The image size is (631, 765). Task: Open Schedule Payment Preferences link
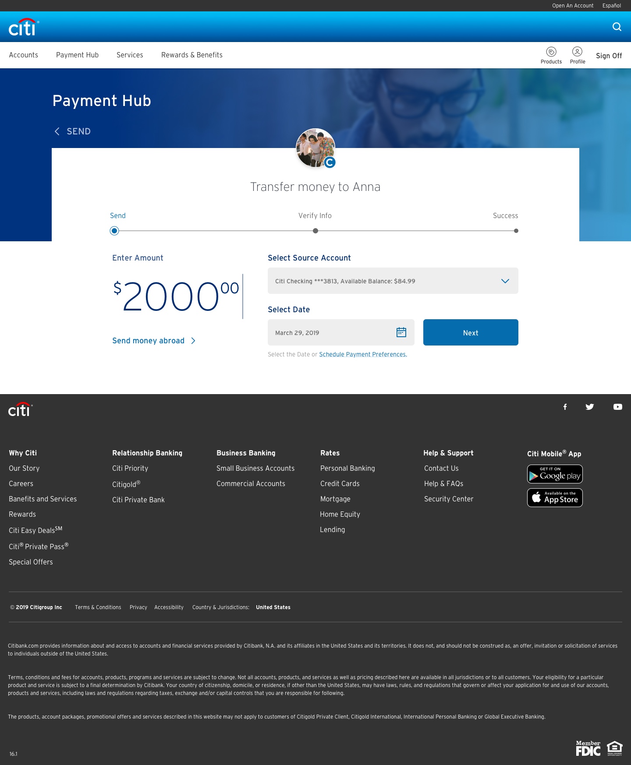tap(363, 354)
